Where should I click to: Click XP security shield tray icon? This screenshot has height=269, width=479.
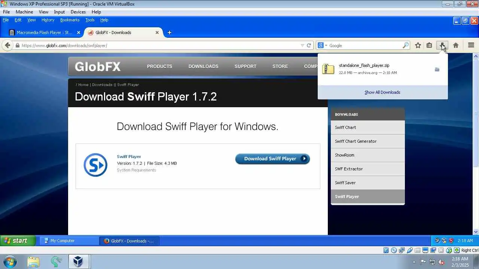point(451,241)
